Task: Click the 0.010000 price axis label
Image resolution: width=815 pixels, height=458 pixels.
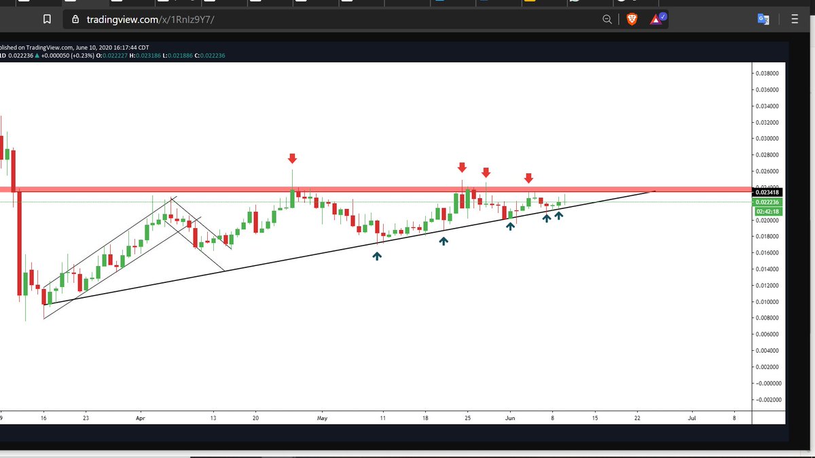Action: [x=768, y=302]
